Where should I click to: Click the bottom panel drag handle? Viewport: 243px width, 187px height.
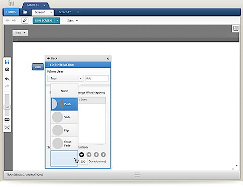pos(137,175)
